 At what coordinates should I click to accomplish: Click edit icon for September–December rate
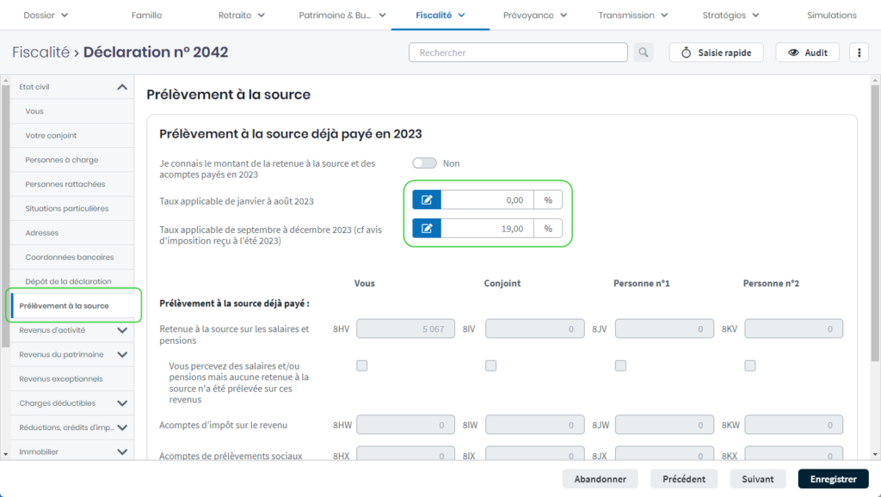[x=427, y=229]
